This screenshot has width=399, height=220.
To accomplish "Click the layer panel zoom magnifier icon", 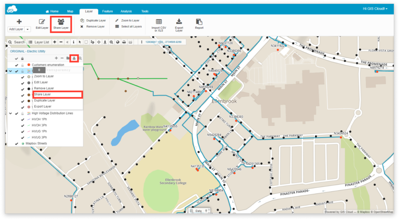I will point(80,58).
